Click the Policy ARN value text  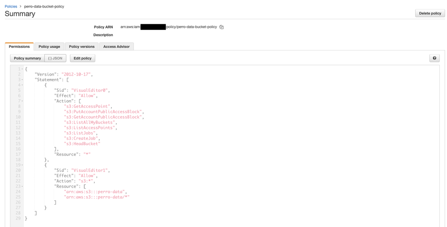(169, 27)
